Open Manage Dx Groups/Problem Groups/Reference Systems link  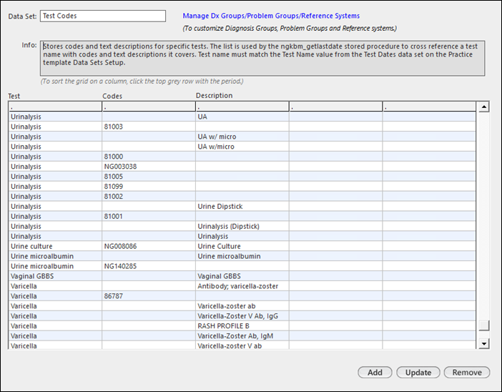(271, 16)
